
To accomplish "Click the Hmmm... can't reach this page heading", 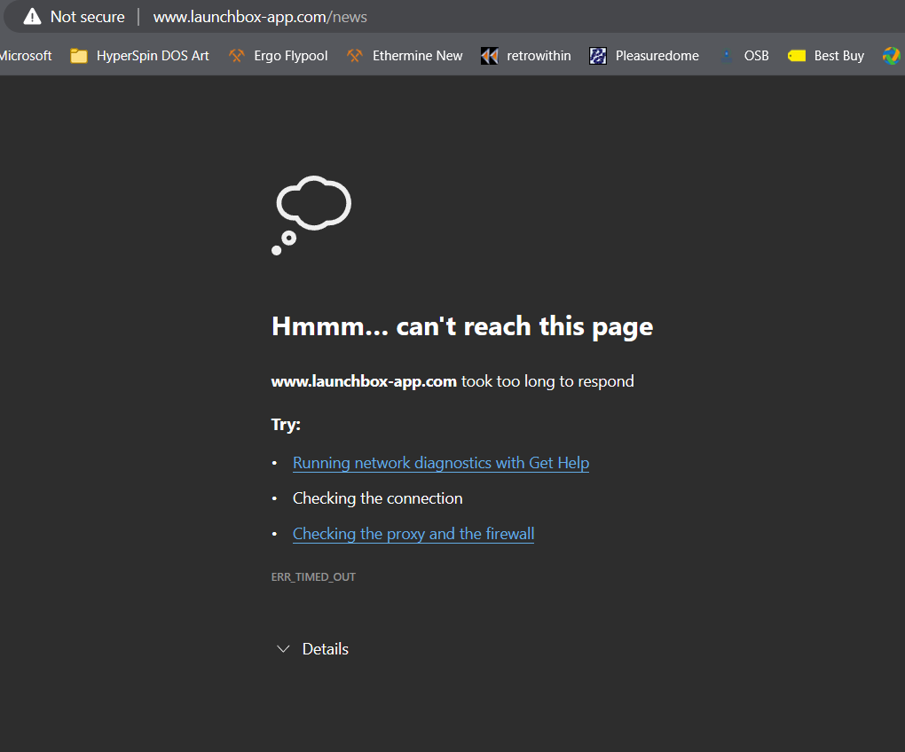I will tap(462, 327).
